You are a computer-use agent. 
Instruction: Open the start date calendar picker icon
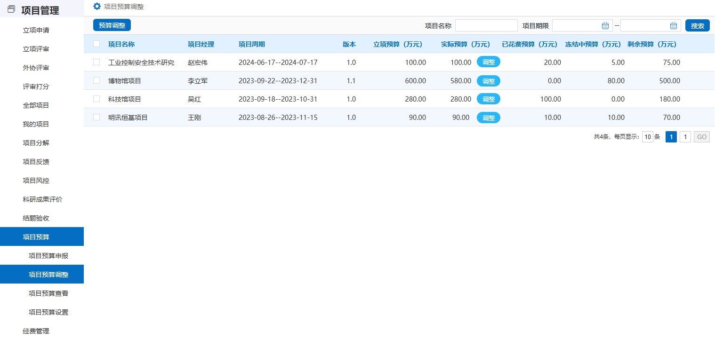point(605,26)
